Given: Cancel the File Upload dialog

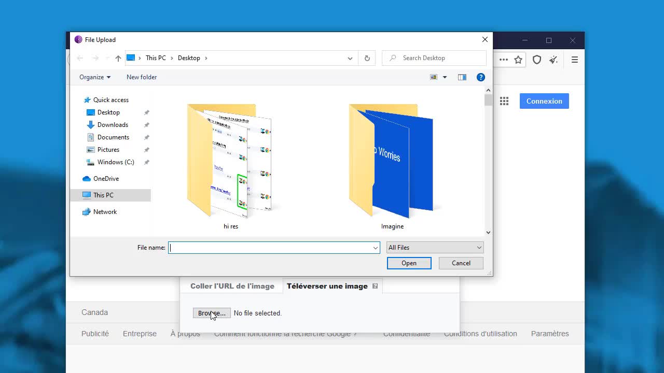Looking at the screenshot, I should [x=461, y=263].
